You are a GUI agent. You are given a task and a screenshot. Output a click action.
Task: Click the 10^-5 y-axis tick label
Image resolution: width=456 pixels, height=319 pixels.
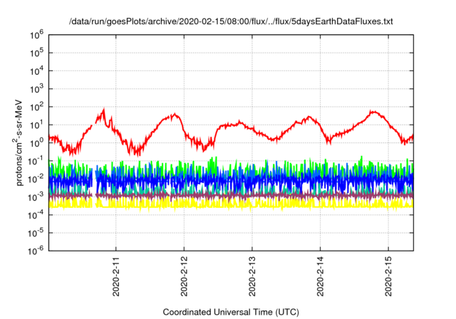(36, 233)
